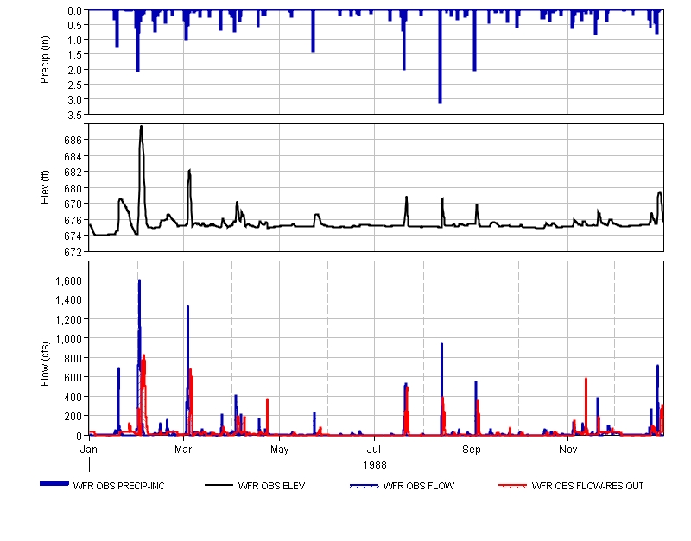
Task: Click the 1.5 tick on the precip axis
Action: pos(75,55)
